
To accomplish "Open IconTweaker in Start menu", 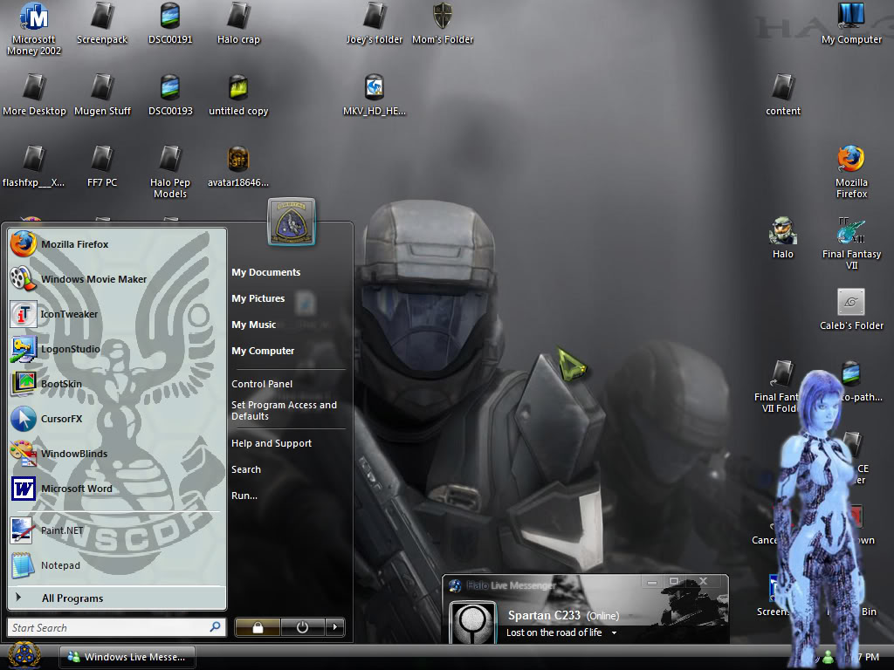I will (117, 314).
